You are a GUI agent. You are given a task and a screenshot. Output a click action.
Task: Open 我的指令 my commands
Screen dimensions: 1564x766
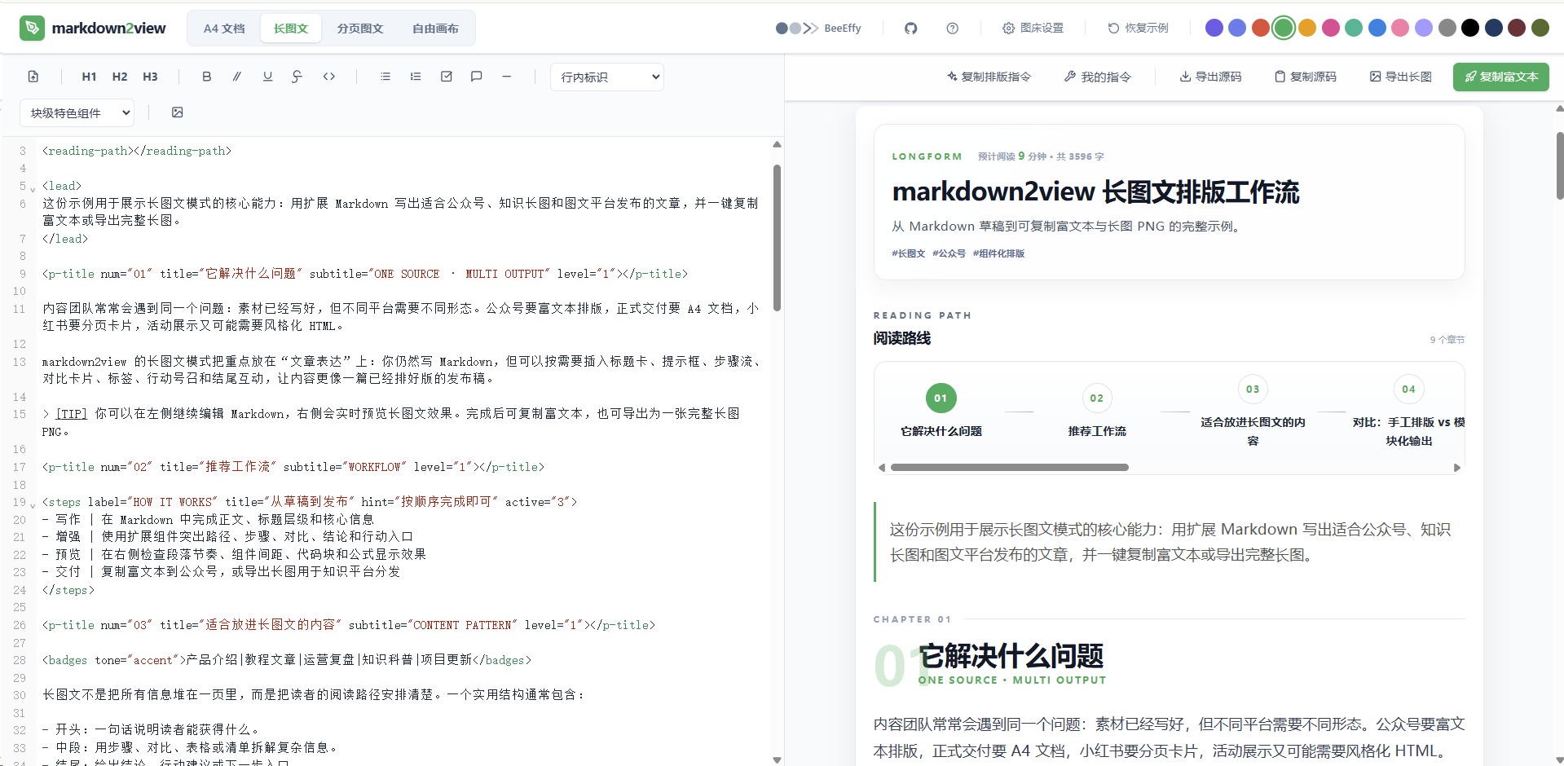(x=1098, y=77)
